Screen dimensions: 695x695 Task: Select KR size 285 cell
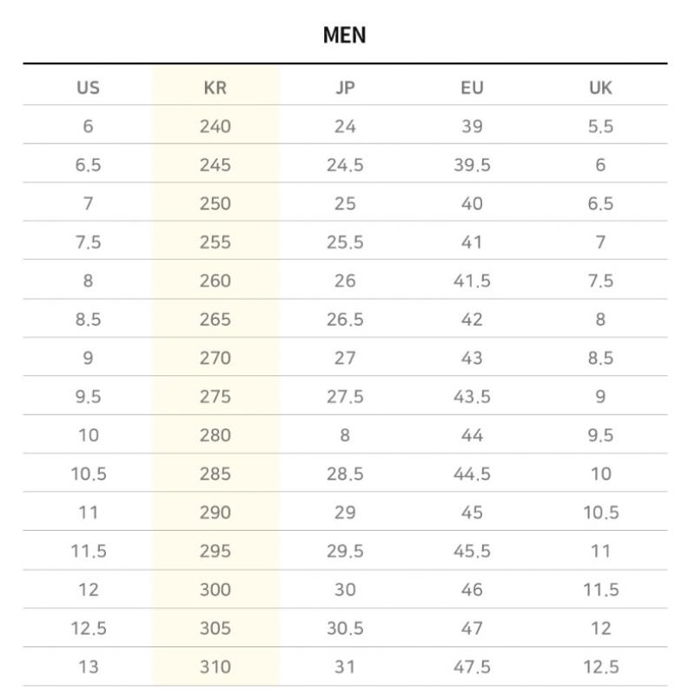click(215, 474)
